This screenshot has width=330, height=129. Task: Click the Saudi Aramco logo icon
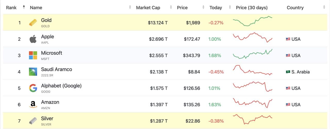click(x=33, y=72)
